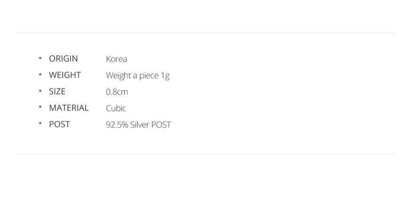Viewport: 411px width, 205px height.
Task: Click the MATERIAL label
Action: click(x=69, y=108)
